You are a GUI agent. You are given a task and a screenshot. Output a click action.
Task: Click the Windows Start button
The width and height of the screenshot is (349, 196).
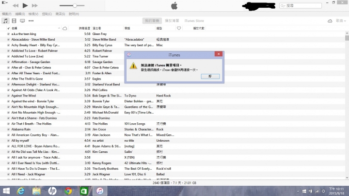6,191
